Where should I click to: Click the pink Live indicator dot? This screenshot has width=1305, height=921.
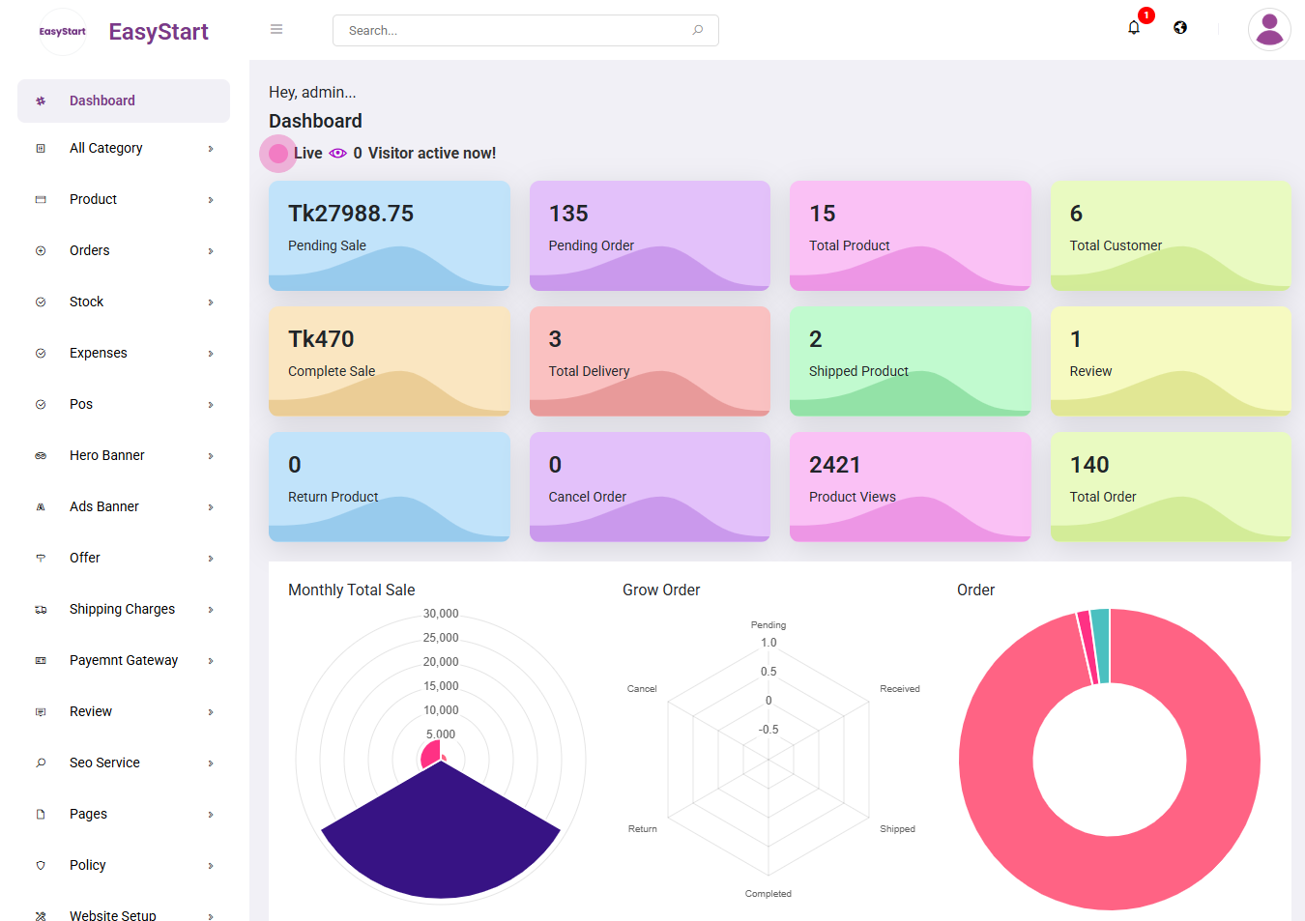[x=278, y=154]
